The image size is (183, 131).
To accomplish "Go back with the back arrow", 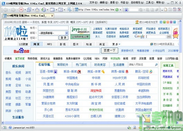I will click(x=6, y=10).
